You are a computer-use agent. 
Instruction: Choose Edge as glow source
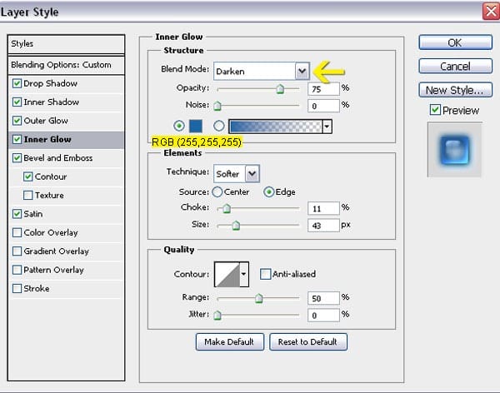coord(269,192)
